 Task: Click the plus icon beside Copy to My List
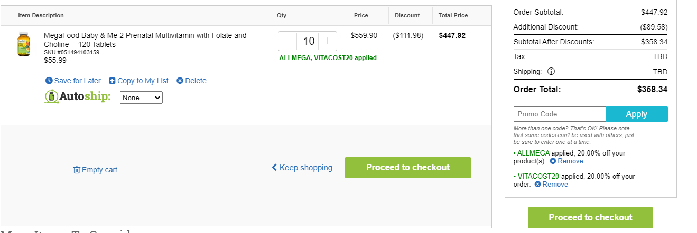pyautogui.click(x=112, y=81)
